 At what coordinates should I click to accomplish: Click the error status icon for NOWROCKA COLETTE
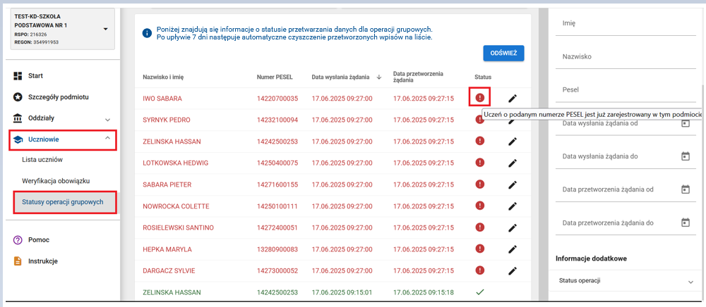click(480, 206)
